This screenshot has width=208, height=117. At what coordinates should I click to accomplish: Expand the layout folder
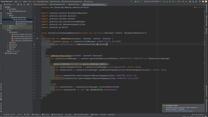tap(8, 43)
